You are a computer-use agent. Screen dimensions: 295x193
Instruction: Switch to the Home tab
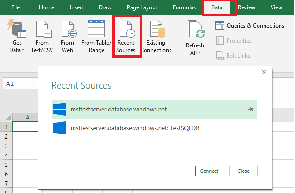point(47,7)
